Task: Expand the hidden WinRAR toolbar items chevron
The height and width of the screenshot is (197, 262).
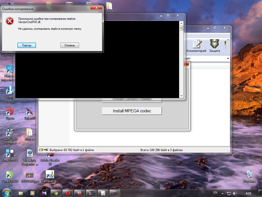Action: coord(228,40)
